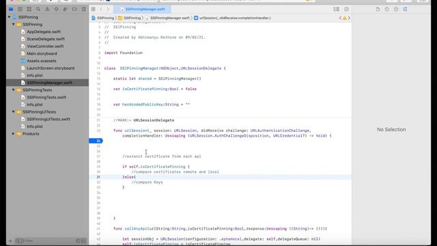
Task: Open the Find navigator magnifier icon
Action: (38, 9)
